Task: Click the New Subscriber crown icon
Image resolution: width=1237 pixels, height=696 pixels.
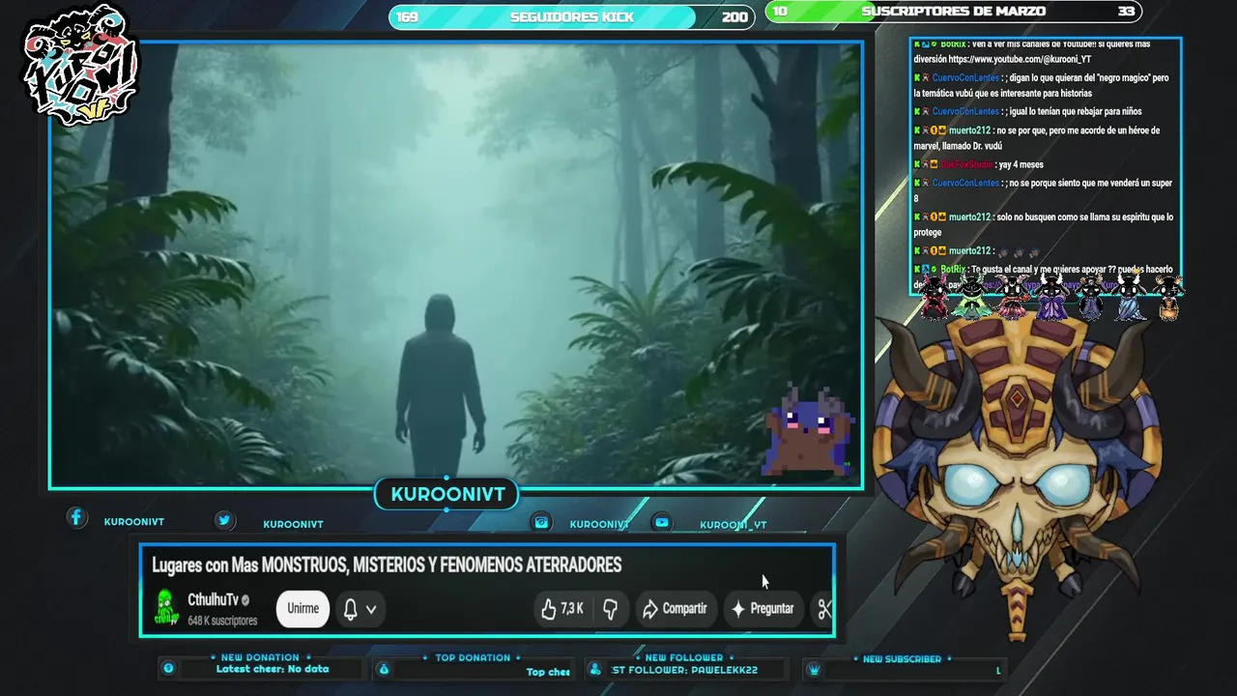Action: (x=814, y=669)
